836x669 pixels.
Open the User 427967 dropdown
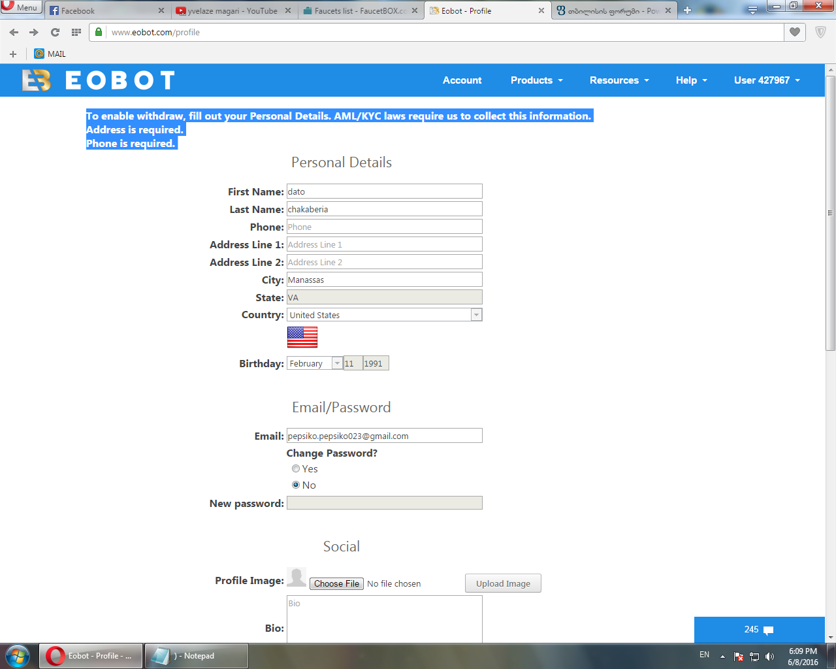point(767,80)
